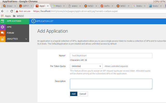
Task: Click the Forum chat icon
Action: tap(3, 33)
